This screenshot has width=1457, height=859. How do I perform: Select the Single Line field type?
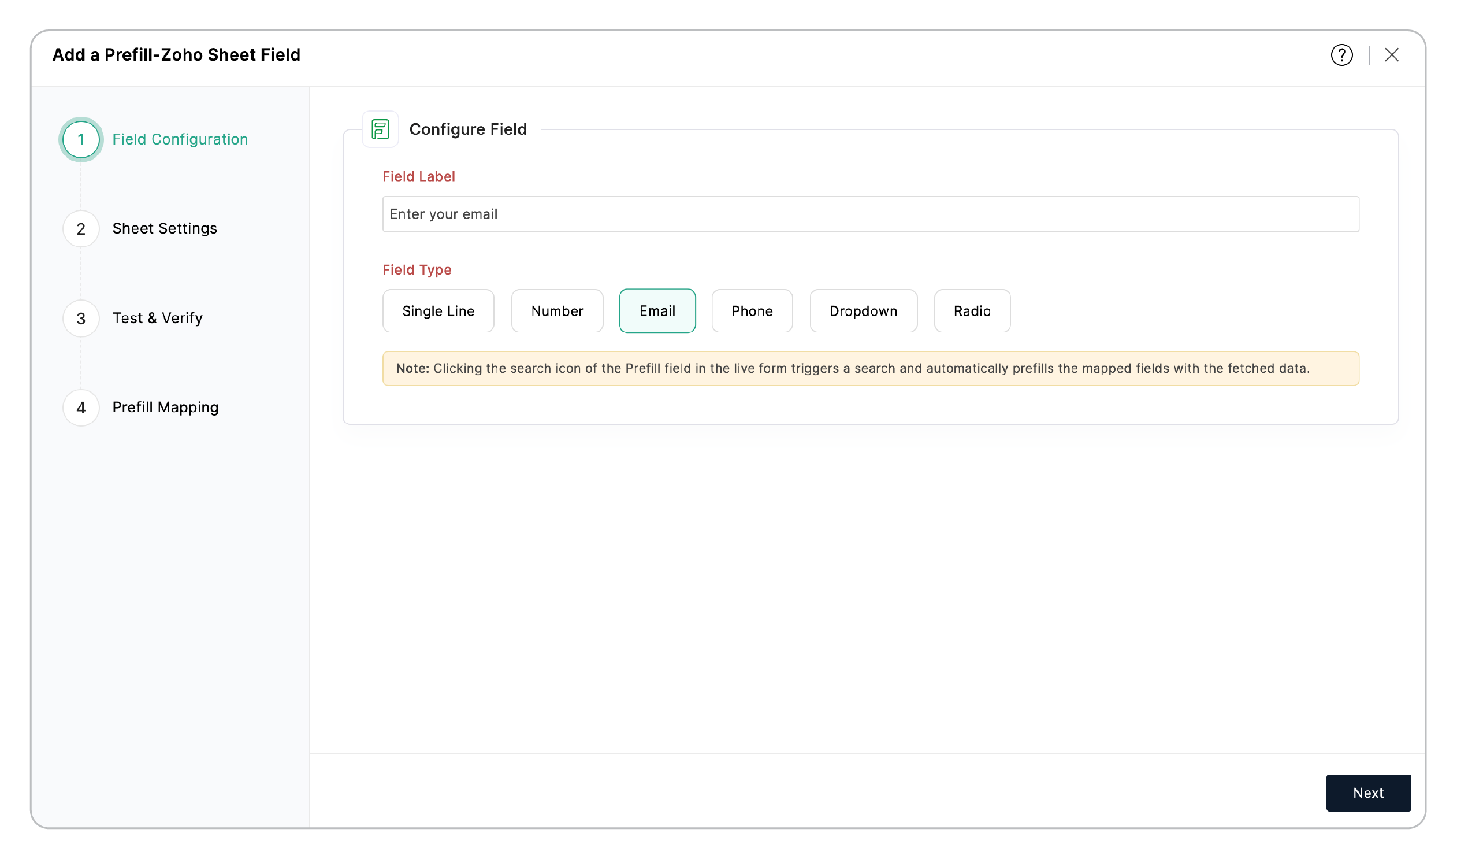(438, 311)
